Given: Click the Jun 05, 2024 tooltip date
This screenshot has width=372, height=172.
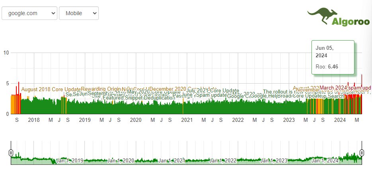Looking at the screenshot, I should [x=324, y=52].
